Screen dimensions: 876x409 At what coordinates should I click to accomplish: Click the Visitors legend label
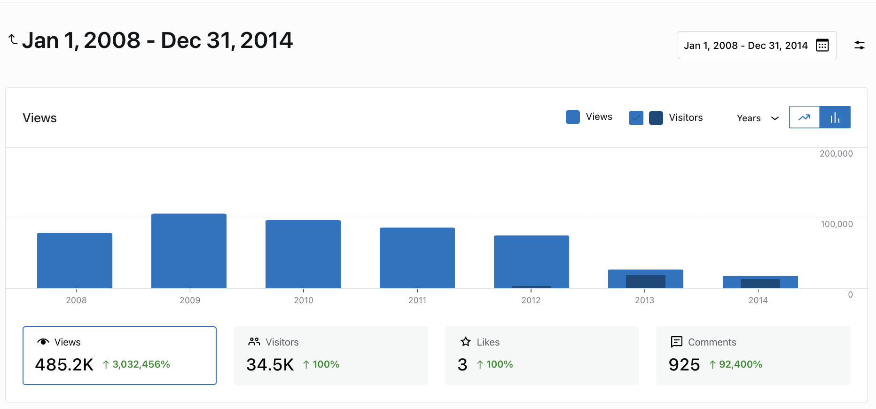coord(686,118)
